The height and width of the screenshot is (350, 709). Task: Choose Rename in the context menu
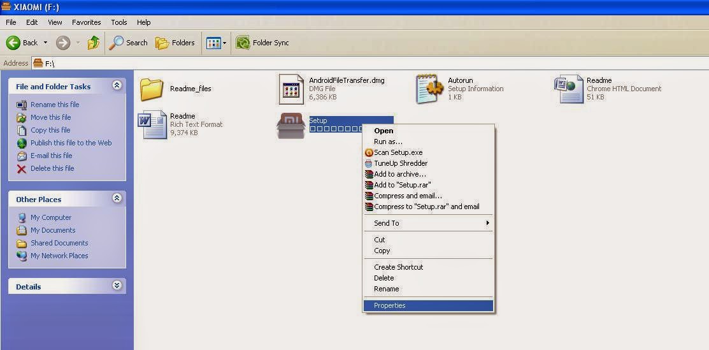(x=428, y=289)
